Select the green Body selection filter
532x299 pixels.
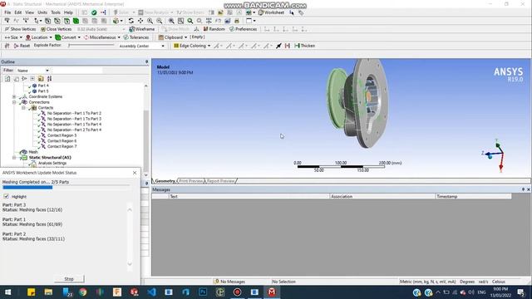pyautogui.click(x=76, y=21)
